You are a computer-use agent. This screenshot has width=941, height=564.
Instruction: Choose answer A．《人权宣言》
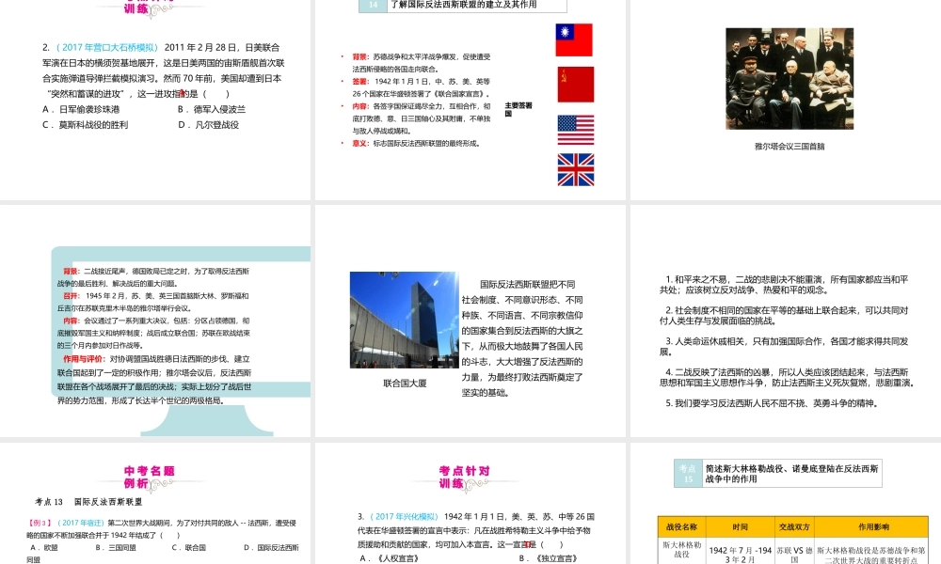[x=389, y=558]
